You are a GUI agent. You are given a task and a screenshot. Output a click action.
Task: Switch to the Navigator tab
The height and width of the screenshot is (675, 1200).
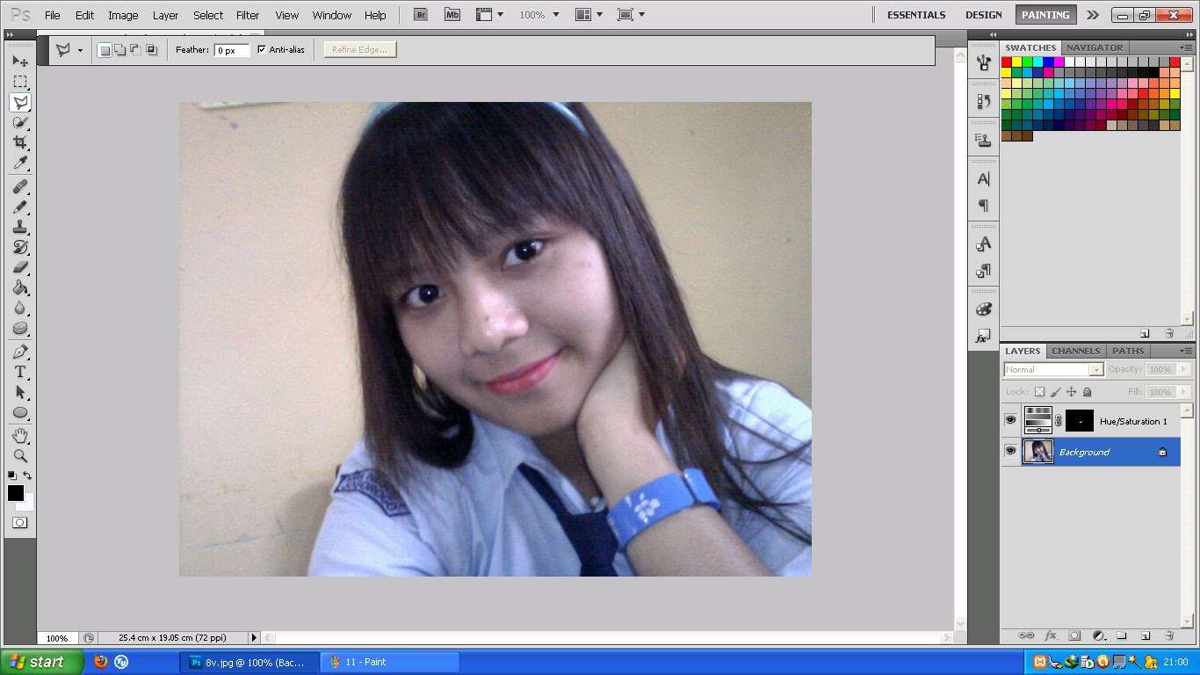pyautogui.click(x=1095, y=47)
